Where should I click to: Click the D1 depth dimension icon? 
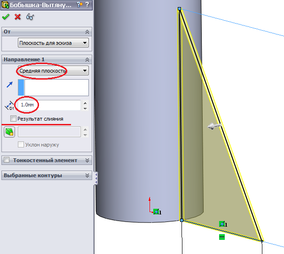coord(9,106)
